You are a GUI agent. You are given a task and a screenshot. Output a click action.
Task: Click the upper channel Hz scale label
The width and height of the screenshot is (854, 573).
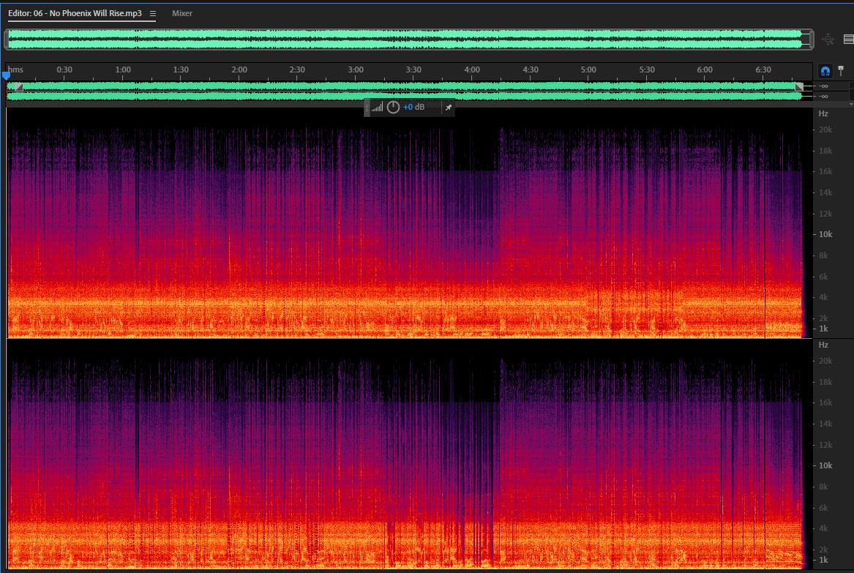pyautogui.click(x=823, y=113)
